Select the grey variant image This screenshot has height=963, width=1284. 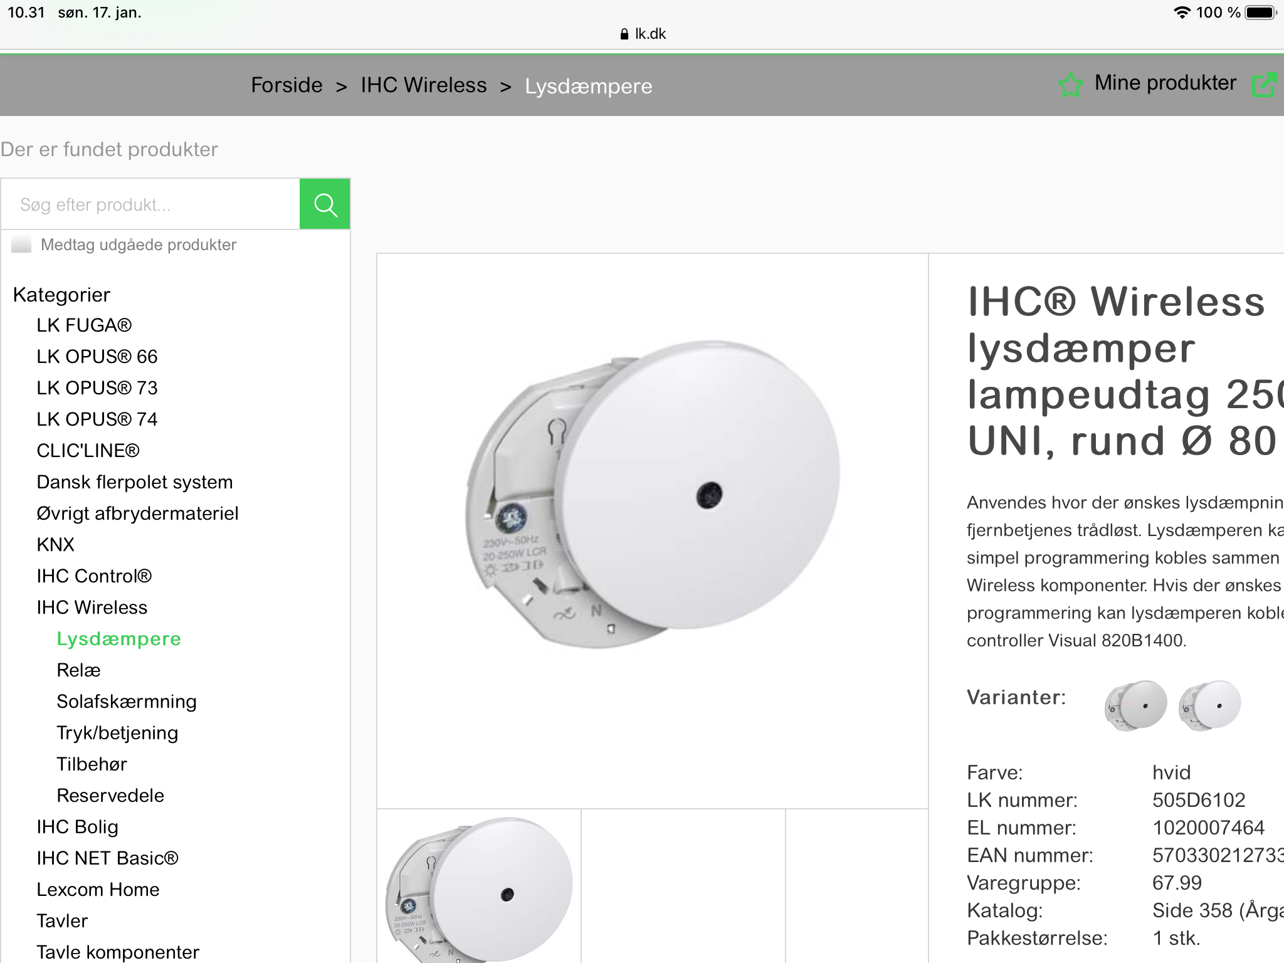tap(1135, 705)
